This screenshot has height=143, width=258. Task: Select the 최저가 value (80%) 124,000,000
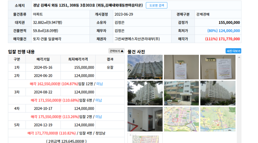coord(223,31)
